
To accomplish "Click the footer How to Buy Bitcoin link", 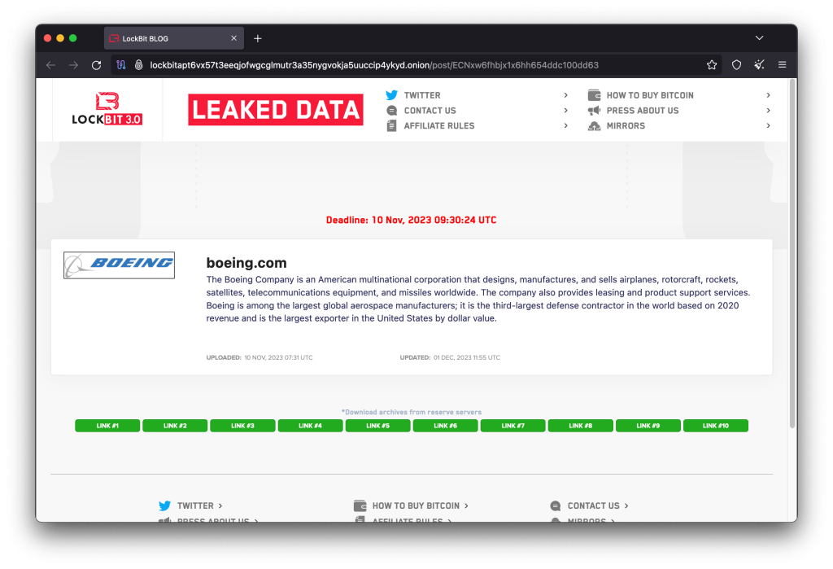I will coord(416,506).
